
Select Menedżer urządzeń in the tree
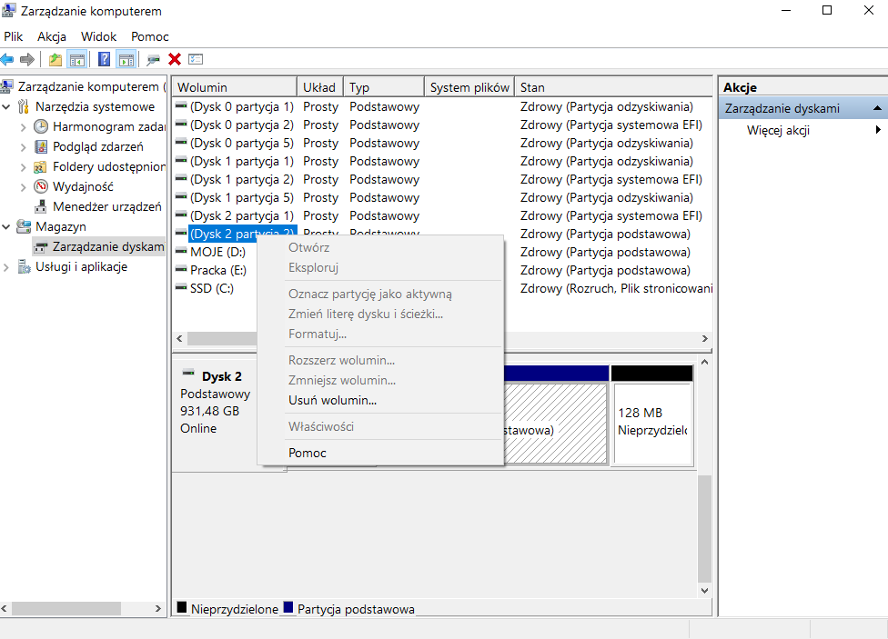pos(107,206)
